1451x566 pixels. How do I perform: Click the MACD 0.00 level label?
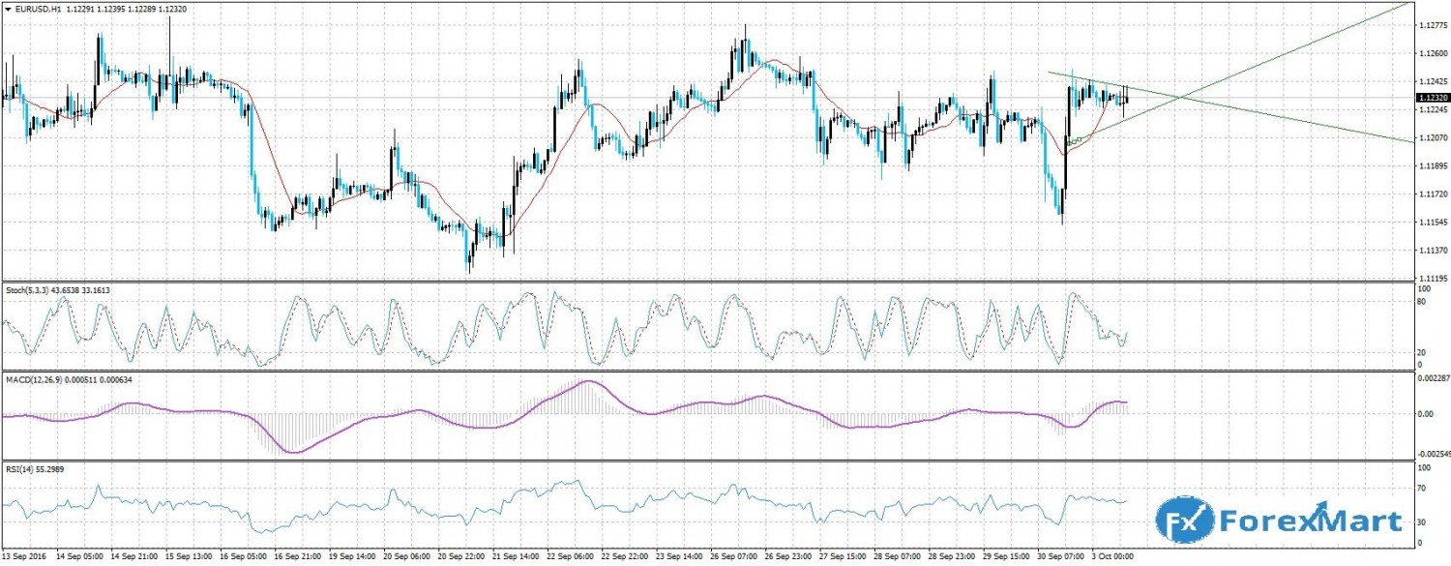coord(1424,413)
